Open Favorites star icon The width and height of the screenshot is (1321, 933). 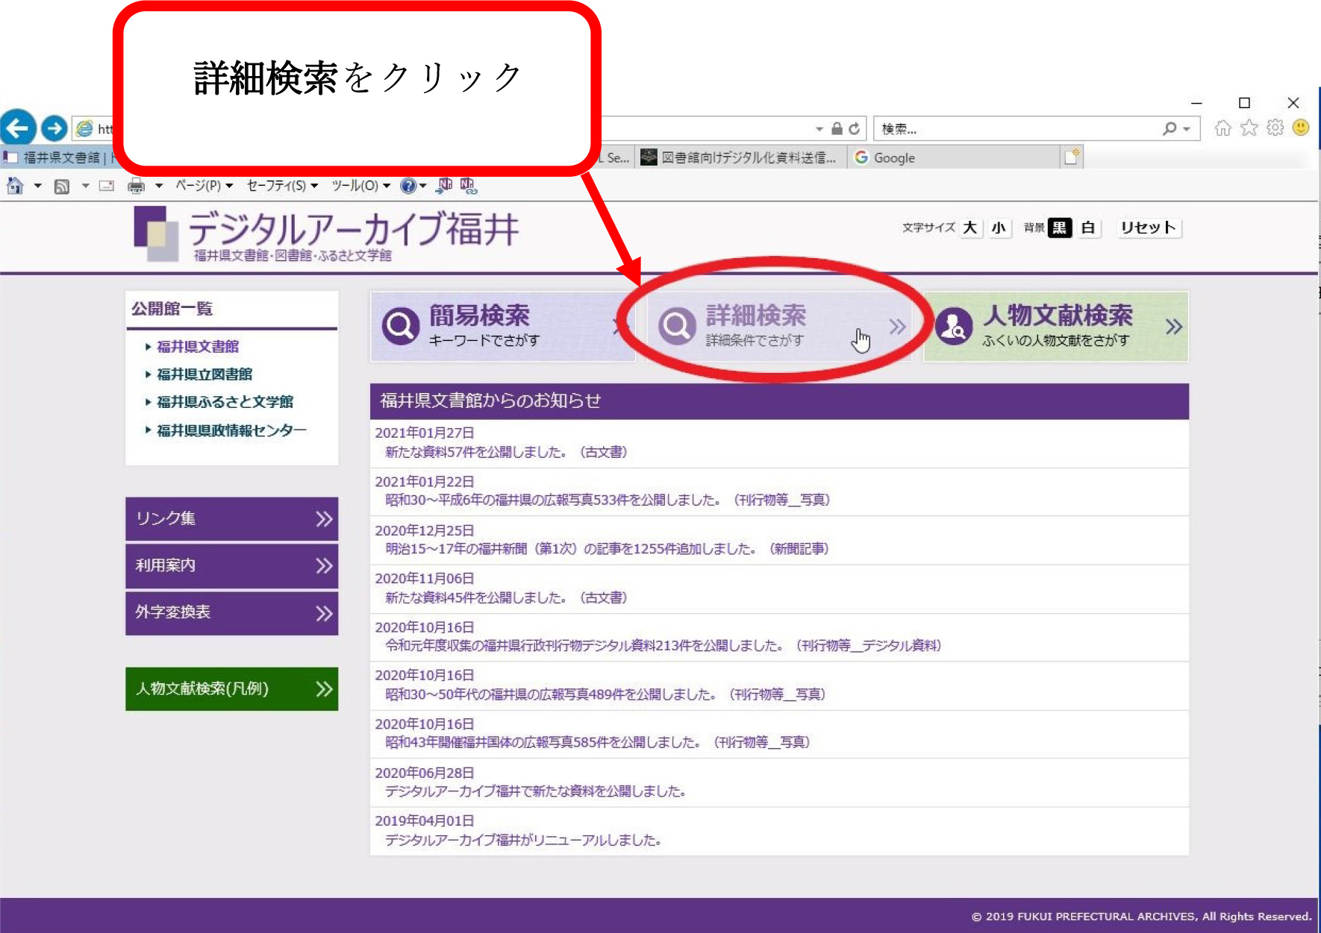1249,128
